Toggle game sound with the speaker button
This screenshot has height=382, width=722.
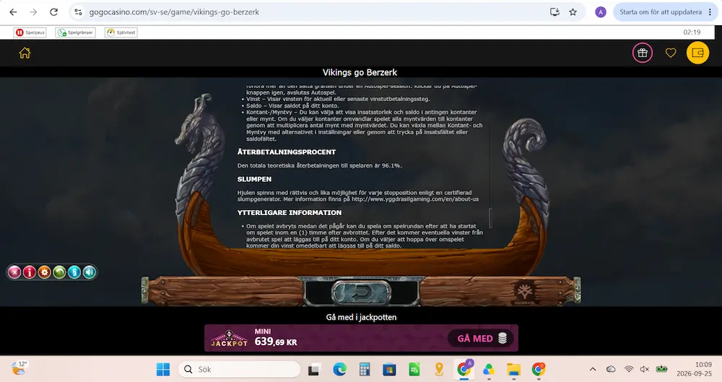pos(90,272)
